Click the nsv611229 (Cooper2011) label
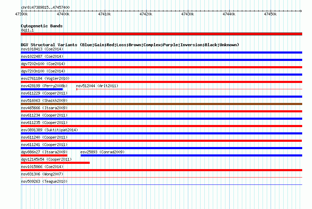 [44, 93]
